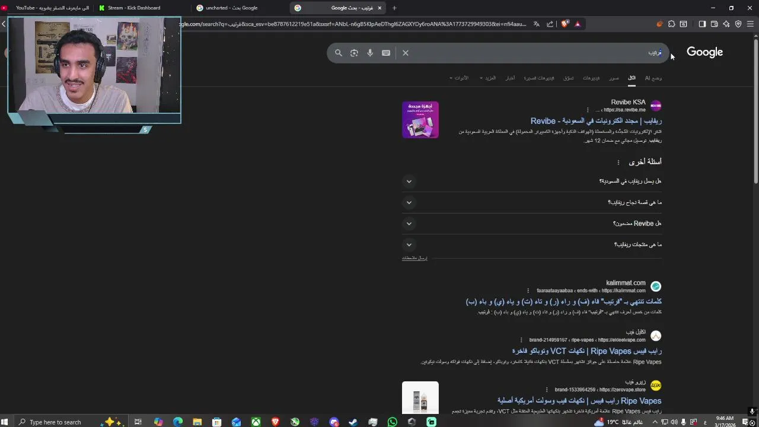759x427 pixels.
Task: Open Brave Leo AI sparkle icon
Action: pyautogui.click(x=726, y=24)
